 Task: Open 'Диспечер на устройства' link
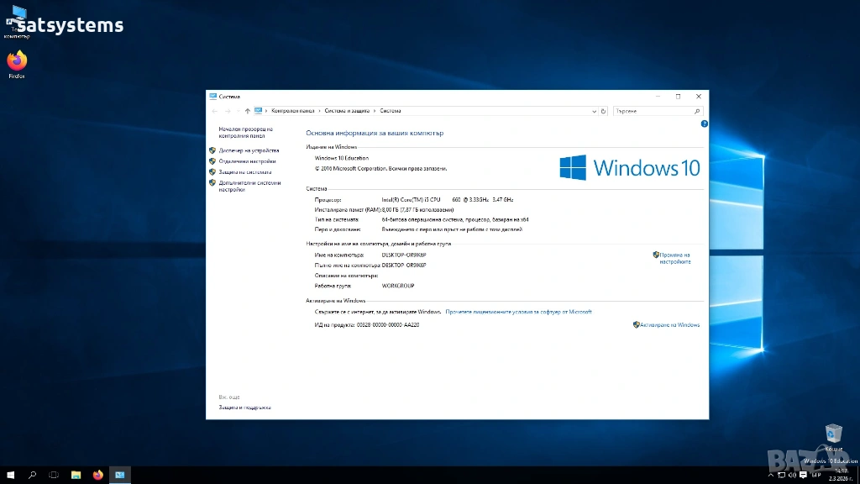(249, 150)
